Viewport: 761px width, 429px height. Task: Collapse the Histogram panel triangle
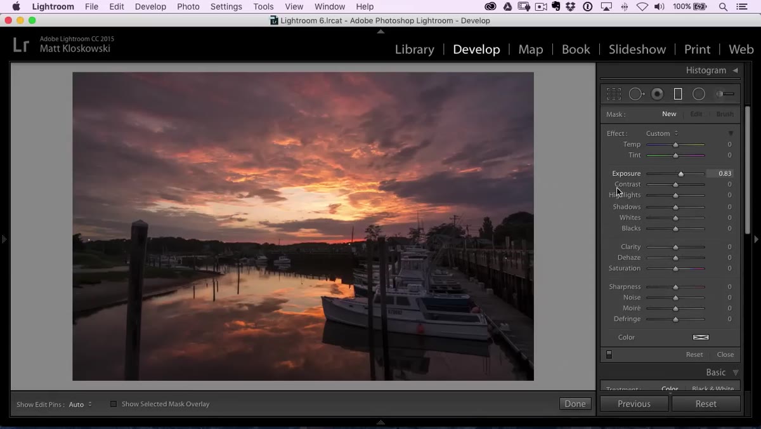(735, 70)
